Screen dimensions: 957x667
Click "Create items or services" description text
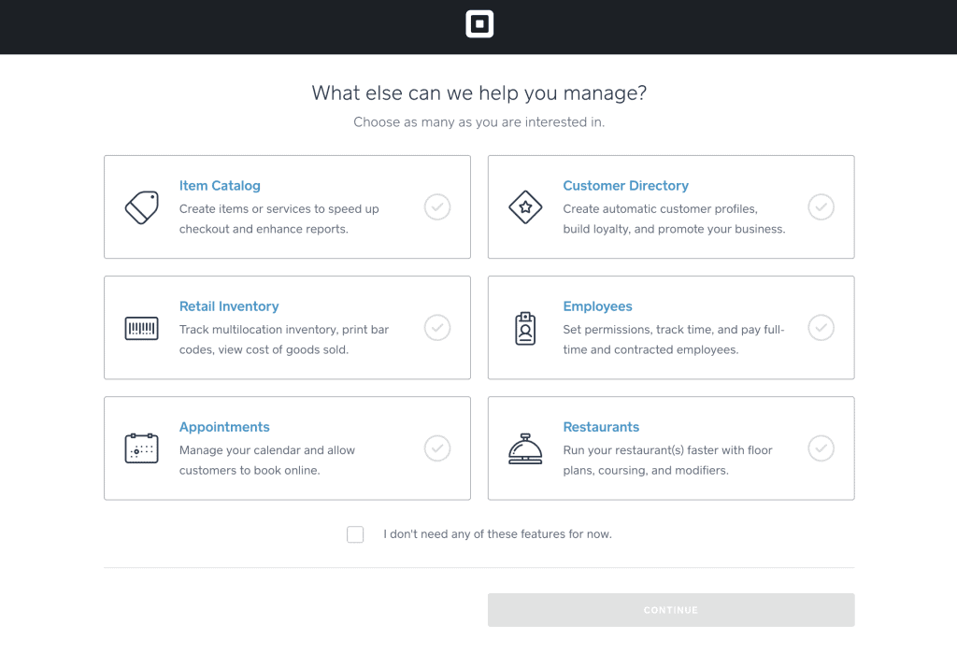pos(279,219)
